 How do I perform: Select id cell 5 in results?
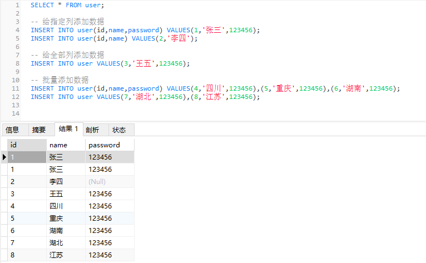tap(27, 218)
